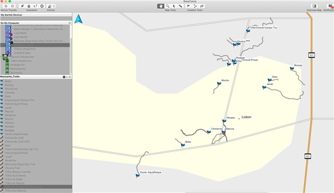Select the Measure ruler tool

pyautogui.click(x=181, y=6)
